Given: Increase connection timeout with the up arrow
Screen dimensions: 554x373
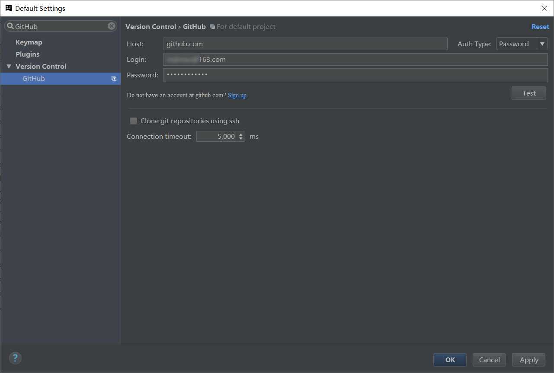Looking at the screenshot, I should coord(241,134).
